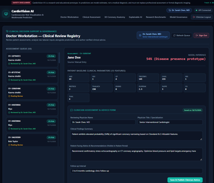Screen dimensions: 214x183
Task: Click the resize handle of Clinical Findings Summary
Action: (201, 139)
